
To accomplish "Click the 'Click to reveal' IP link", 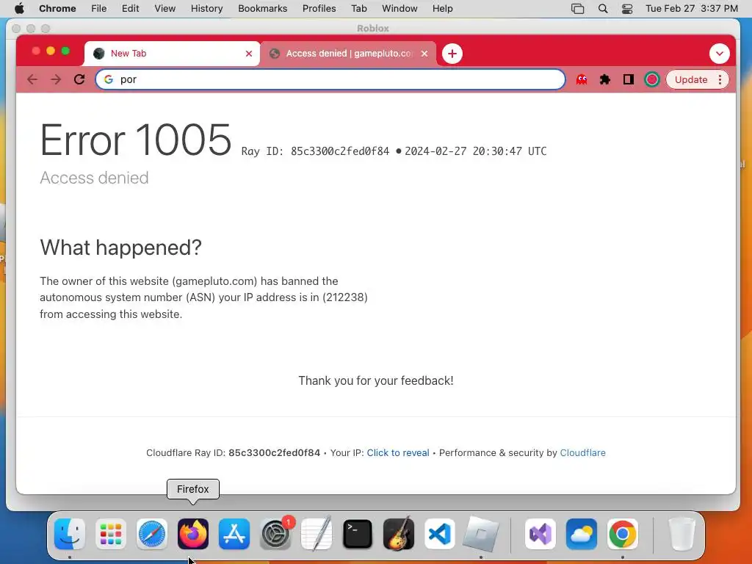I will [397, 452].
